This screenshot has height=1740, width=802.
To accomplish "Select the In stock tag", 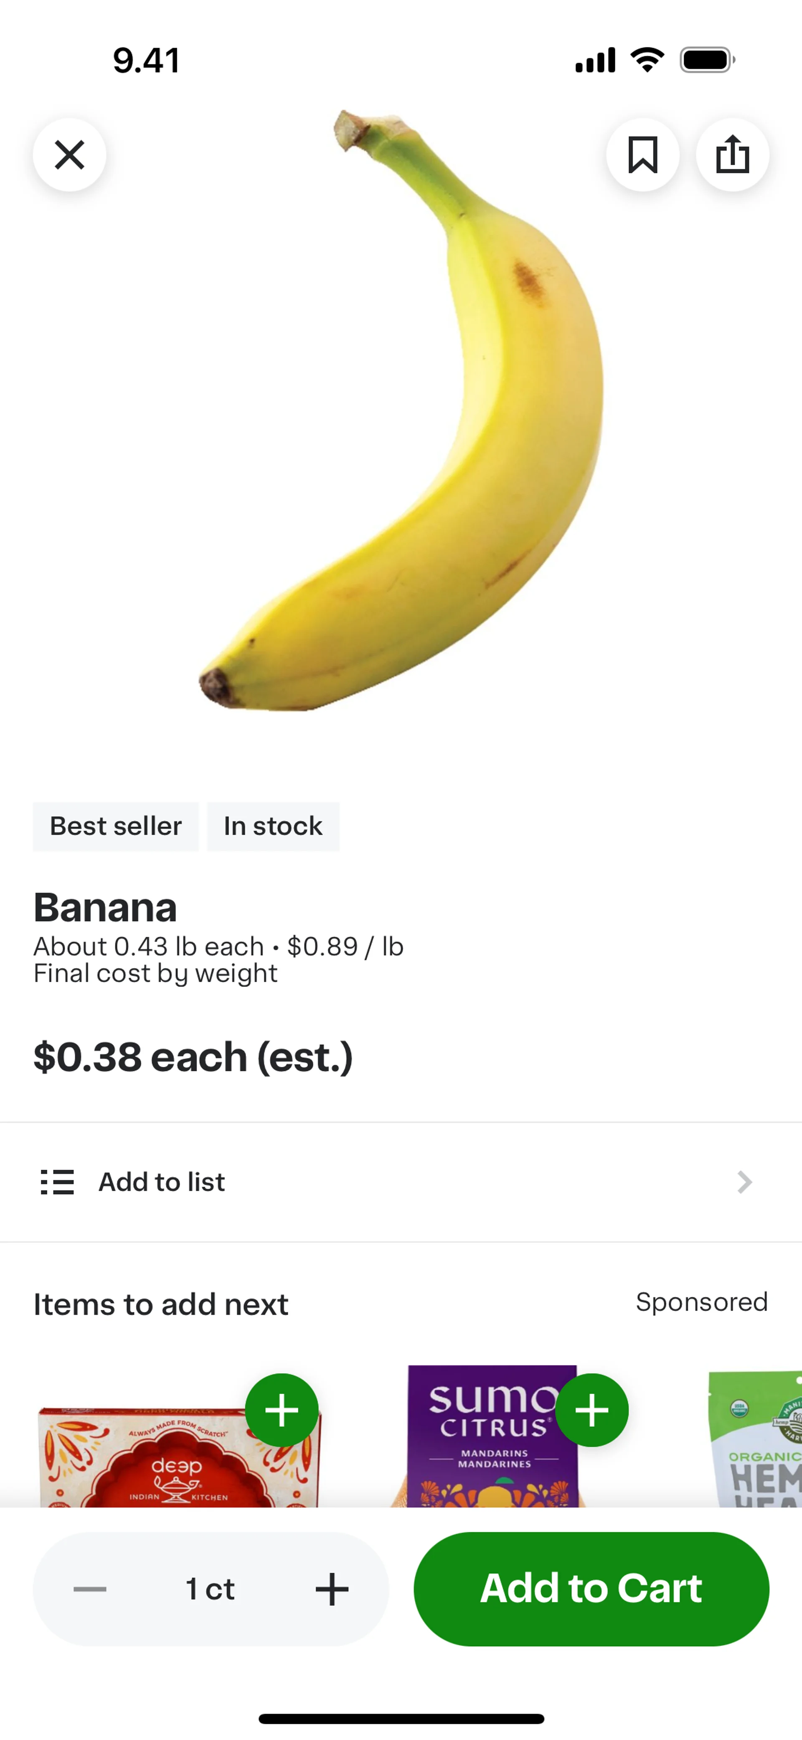I will (273, 826).
